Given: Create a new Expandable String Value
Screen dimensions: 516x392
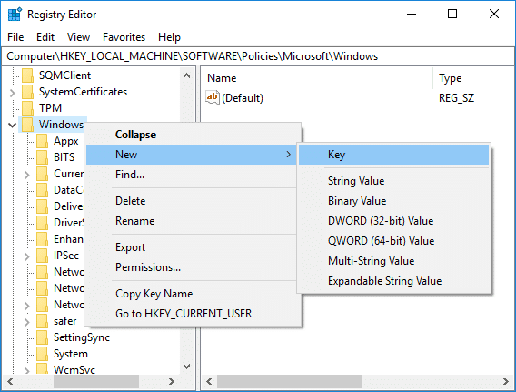Looking at the screenshot, I should 394,281.
